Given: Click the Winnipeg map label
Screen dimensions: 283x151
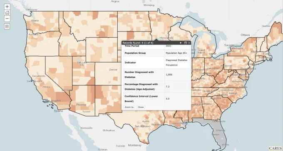Looking at the screenshot, I should [x=149, y=5].
